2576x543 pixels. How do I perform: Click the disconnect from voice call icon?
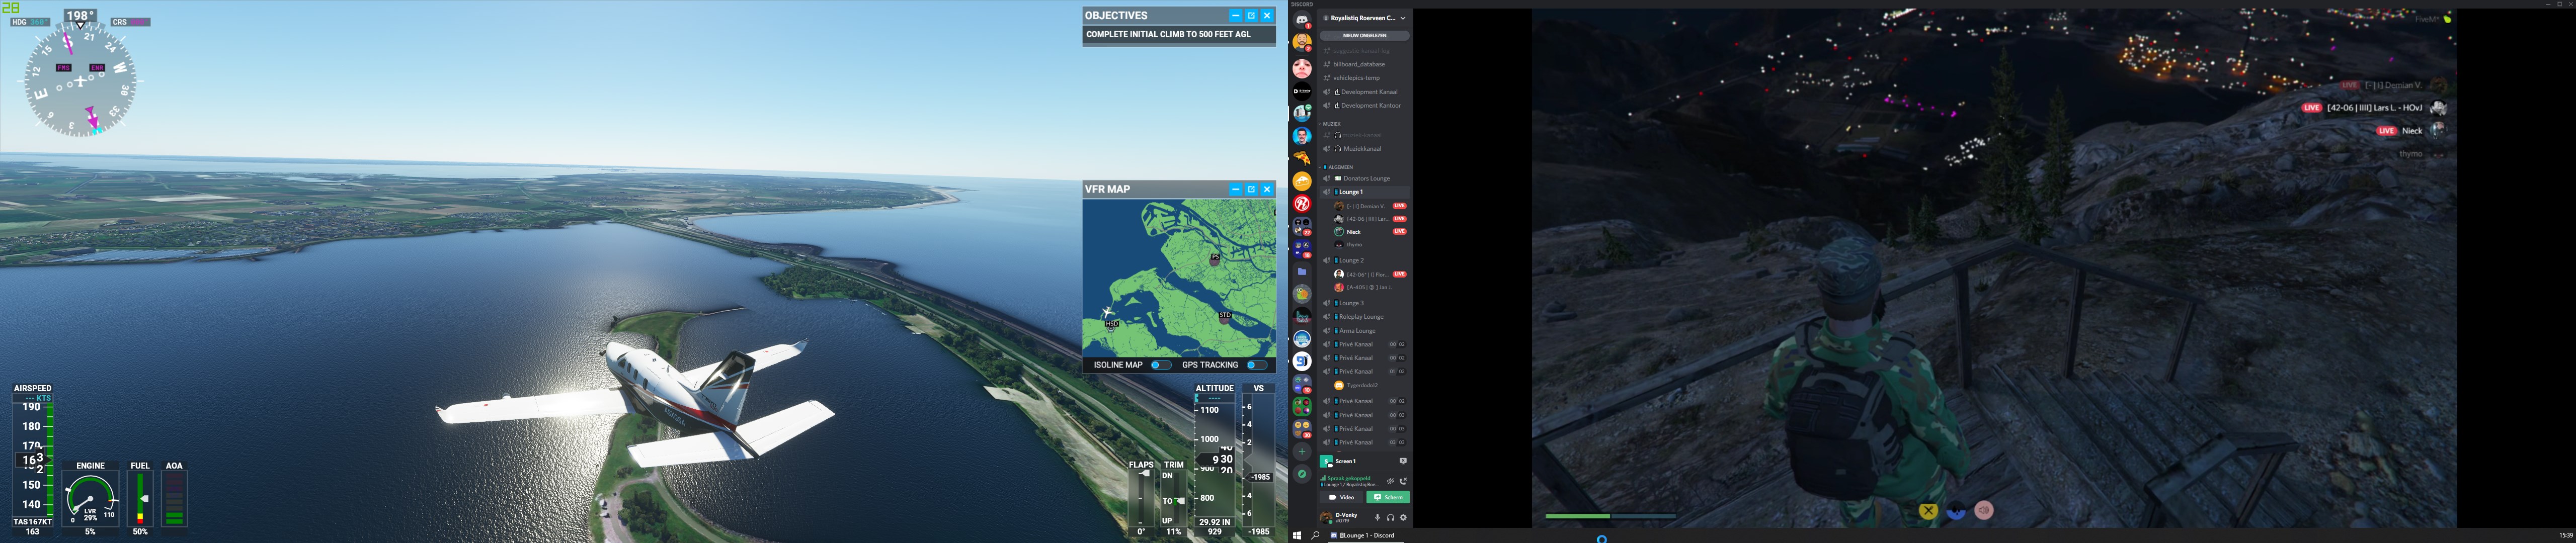point(1403,481)
